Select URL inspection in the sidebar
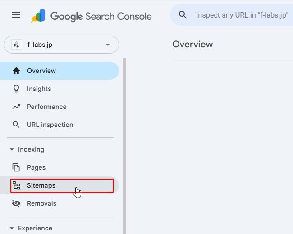Viewport: 293px width, 234px height. 60,125
